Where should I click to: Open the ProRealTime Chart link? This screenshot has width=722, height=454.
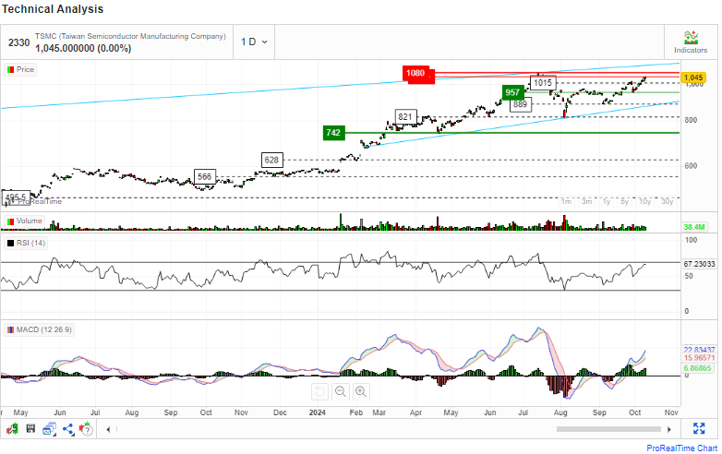click(x=681, y=447)
